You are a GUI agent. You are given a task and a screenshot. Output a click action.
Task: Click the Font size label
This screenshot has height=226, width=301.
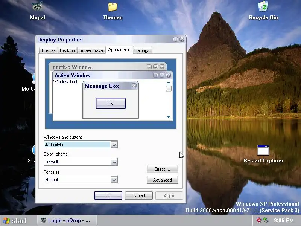pos(52,172)
